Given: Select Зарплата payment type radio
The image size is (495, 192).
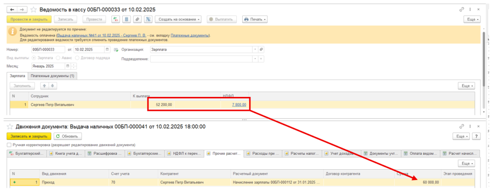Looking at the screenshot, I should 34,58.
